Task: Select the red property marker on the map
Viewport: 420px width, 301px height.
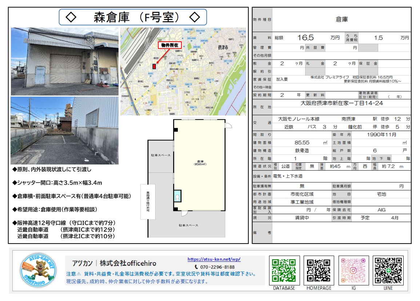Action: (155, 66)
